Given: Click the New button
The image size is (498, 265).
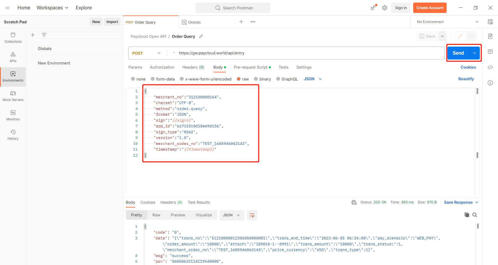Looking at the screenshot, I should [x=96, y=22].
